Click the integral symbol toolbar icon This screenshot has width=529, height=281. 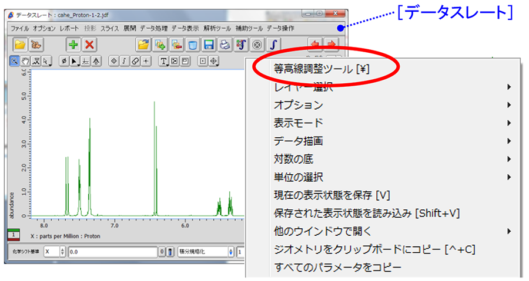pos(273,45)
